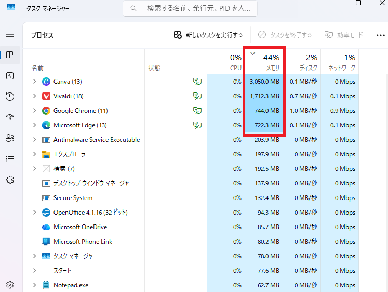The image size is (388, 292).
Task: Open Startup apps page in sidebar
Action: point(10,117)
